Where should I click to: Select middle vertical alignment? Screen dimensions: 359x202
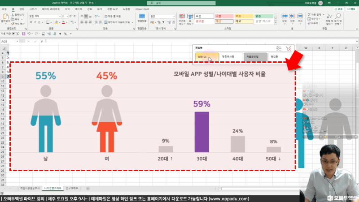pyautogui.click(x=86, y=16)
